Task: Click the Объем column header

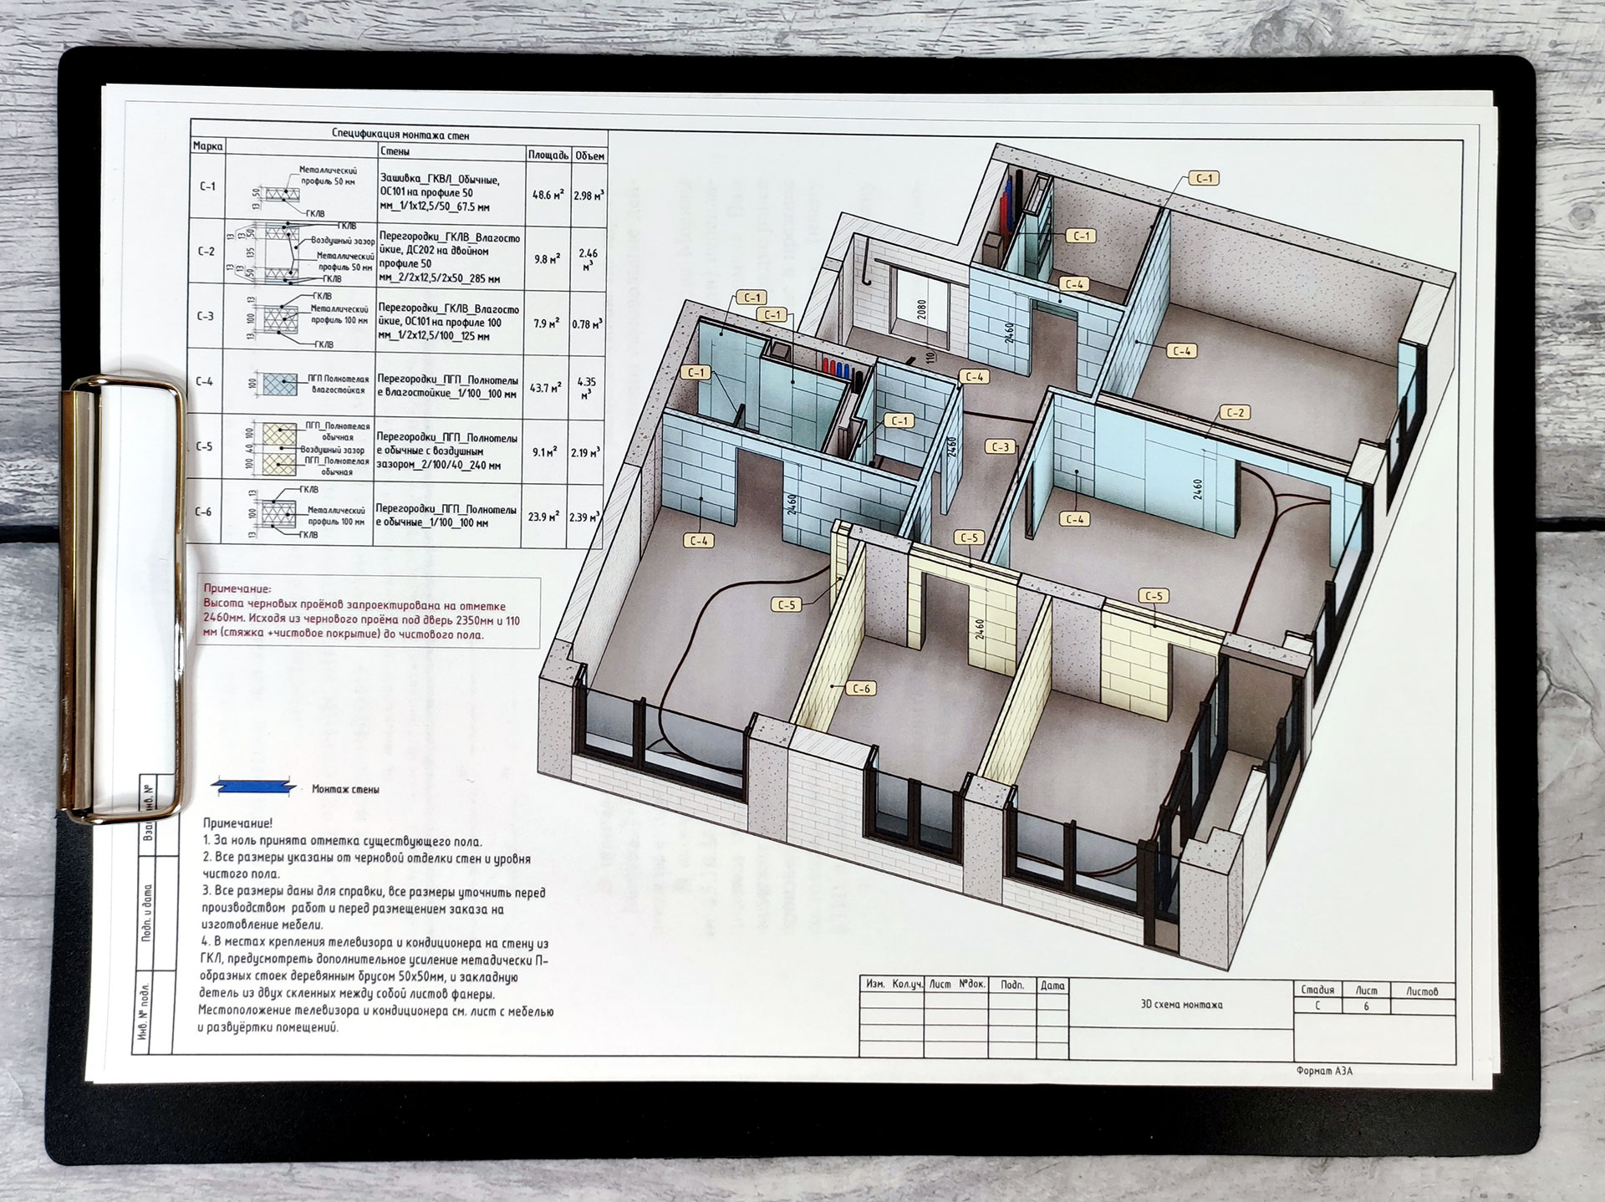Action: click(589, 155)
